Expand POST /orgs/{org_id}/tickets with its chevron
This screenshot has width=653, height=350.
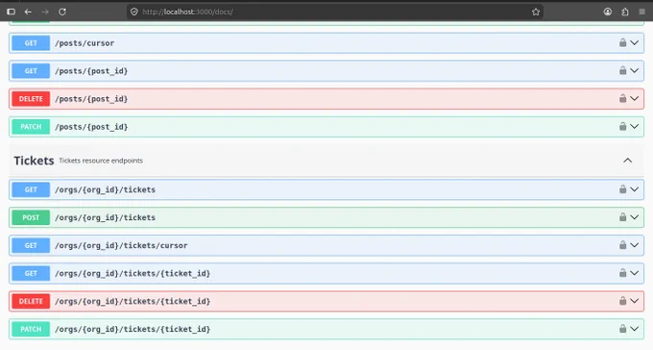coord(634,217)
